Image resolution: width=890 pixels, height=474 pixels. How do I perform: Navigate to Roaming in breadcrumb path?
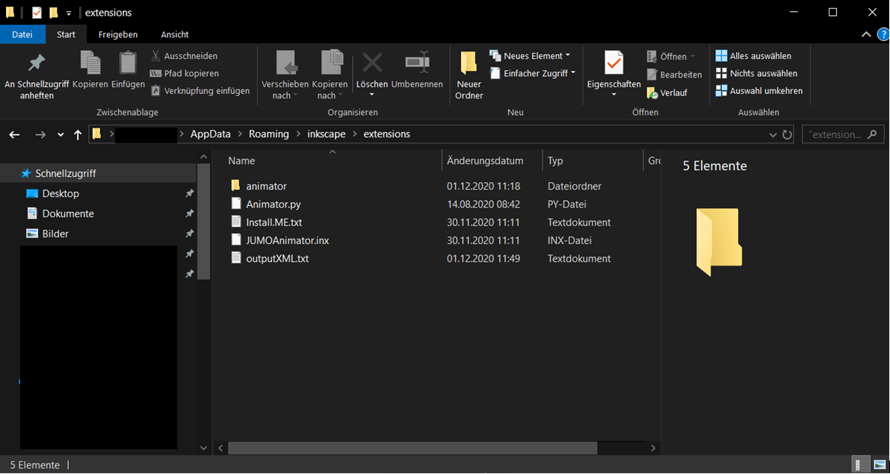(x=268, y=134)
